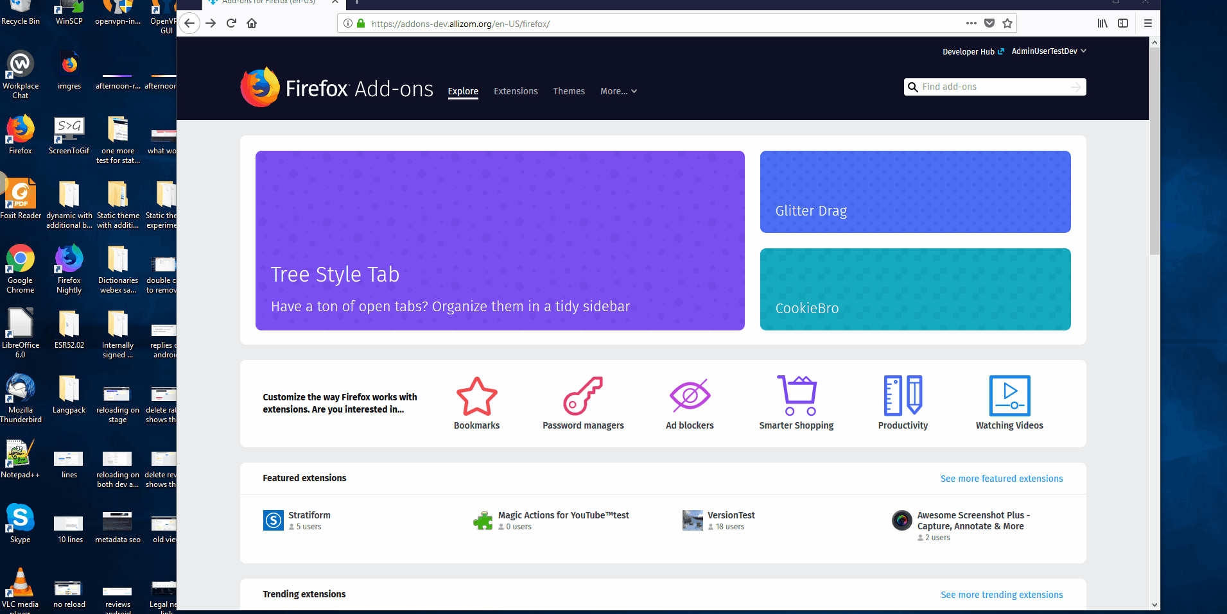
Task: Open the Library toolbar icon
Action: tap(1102, 23)
